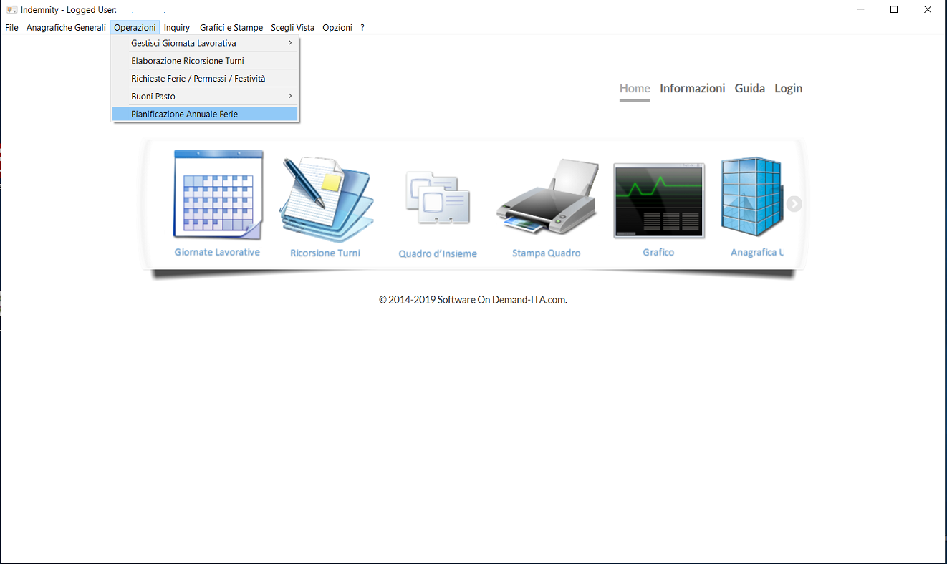Screen dimensions: 947x564
Task: Close the Indemnity window
Action: coord(927,9)
